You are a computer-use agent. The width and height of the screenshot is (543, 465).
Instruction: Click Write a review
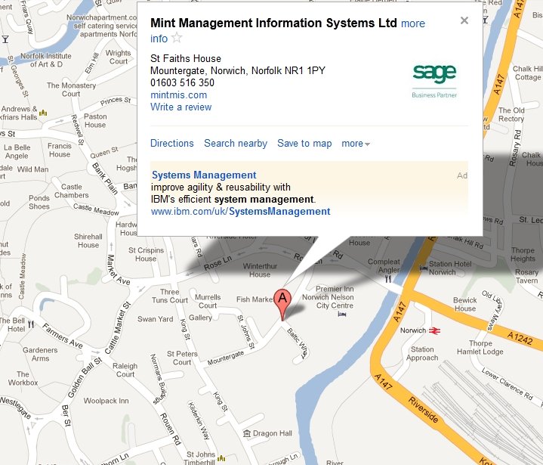tap(180, 107)
